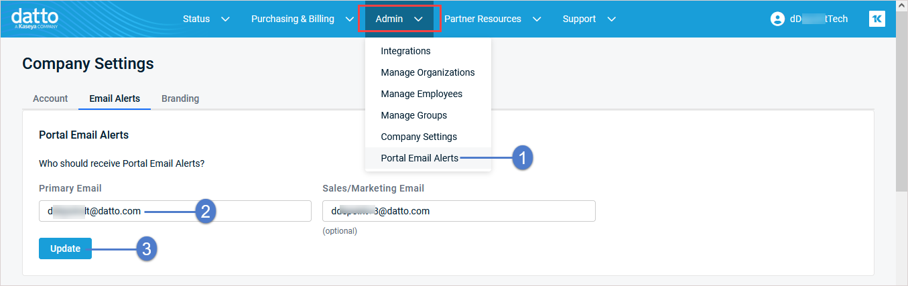
Task: Click the Company Settings heading
Action: tap(88, 64)
